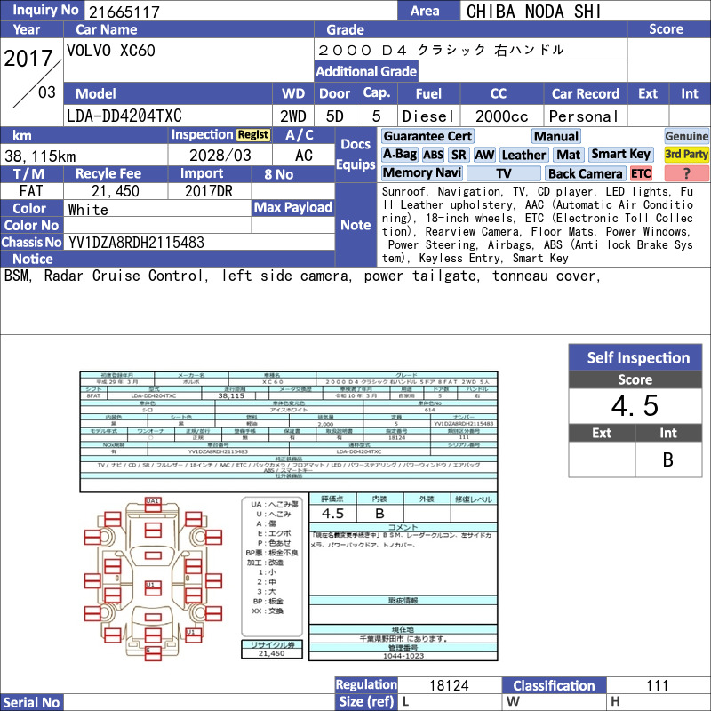Select the SR sunroof badge
711x711 pixels.
(459, 155)
